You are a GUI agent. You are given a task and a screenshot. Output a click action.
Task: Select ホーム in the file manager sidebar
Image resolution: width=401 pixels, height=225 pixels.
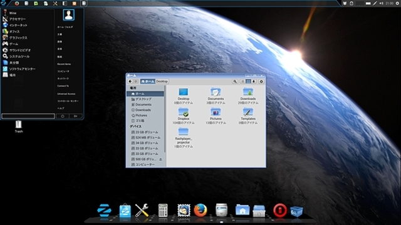145,94
